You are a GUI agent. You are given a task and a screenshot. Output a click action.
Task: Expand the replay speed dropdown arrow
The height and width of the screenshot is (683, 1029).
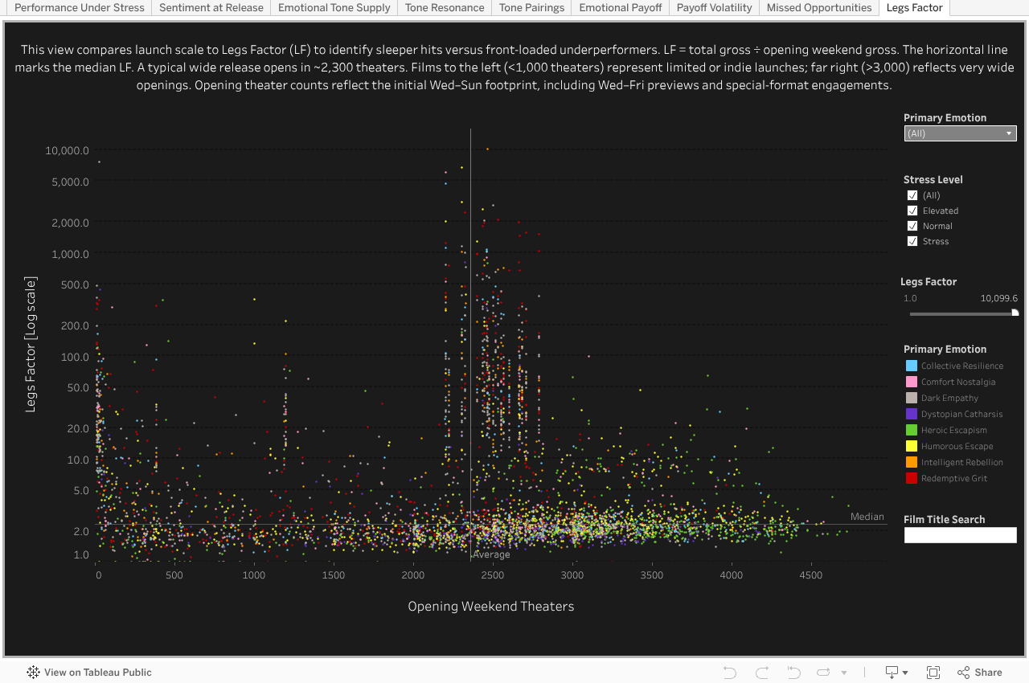(844, 673)
